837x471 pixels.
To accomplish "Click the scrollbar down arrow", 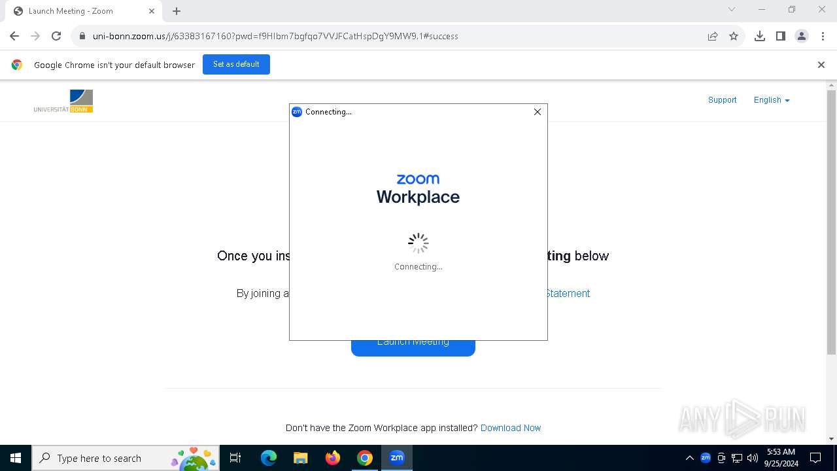I will tap(831, 439).
